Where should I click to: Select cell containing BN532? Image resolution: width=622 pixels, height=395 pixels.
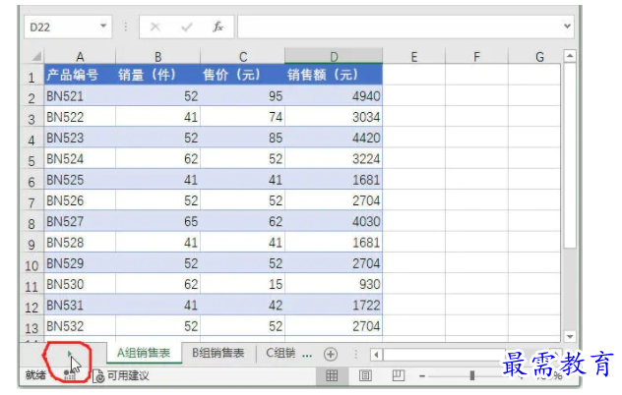[x=80, y=326]
